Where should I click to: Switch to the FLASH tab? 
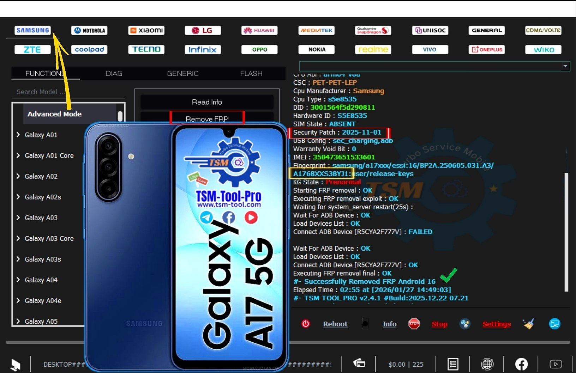251,73
